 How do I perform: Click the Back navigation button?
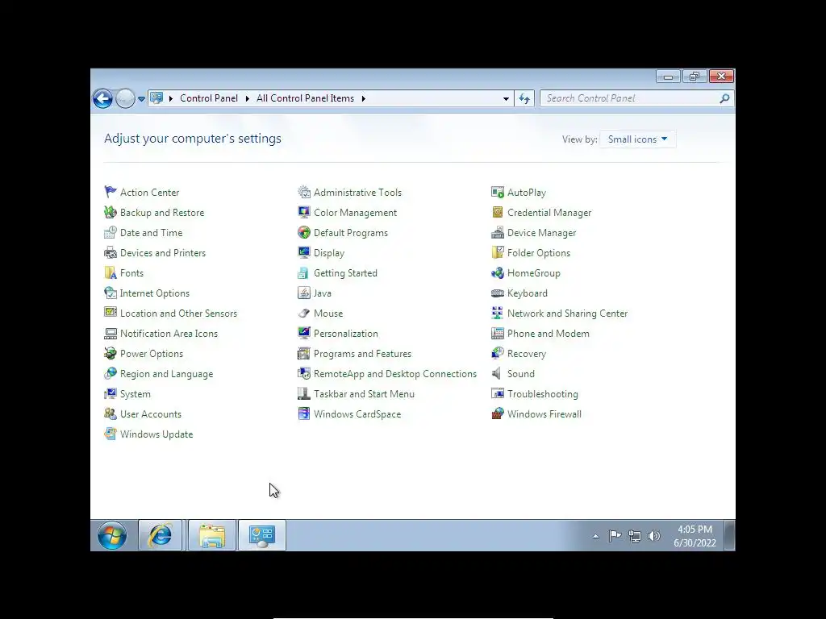pos(102,98)
